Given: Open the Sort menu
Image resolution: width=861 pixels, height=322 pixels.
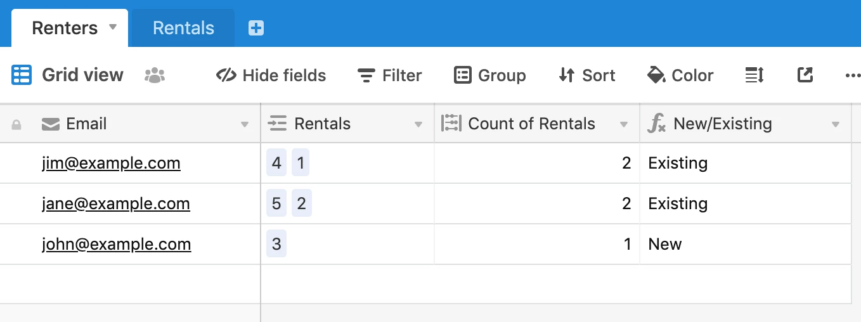Looking at the screenshot, I should 586,75.
